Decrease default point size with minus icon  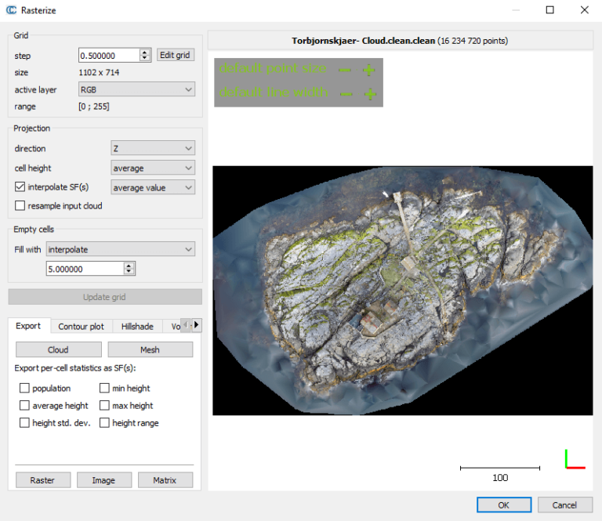pos(345,70)
